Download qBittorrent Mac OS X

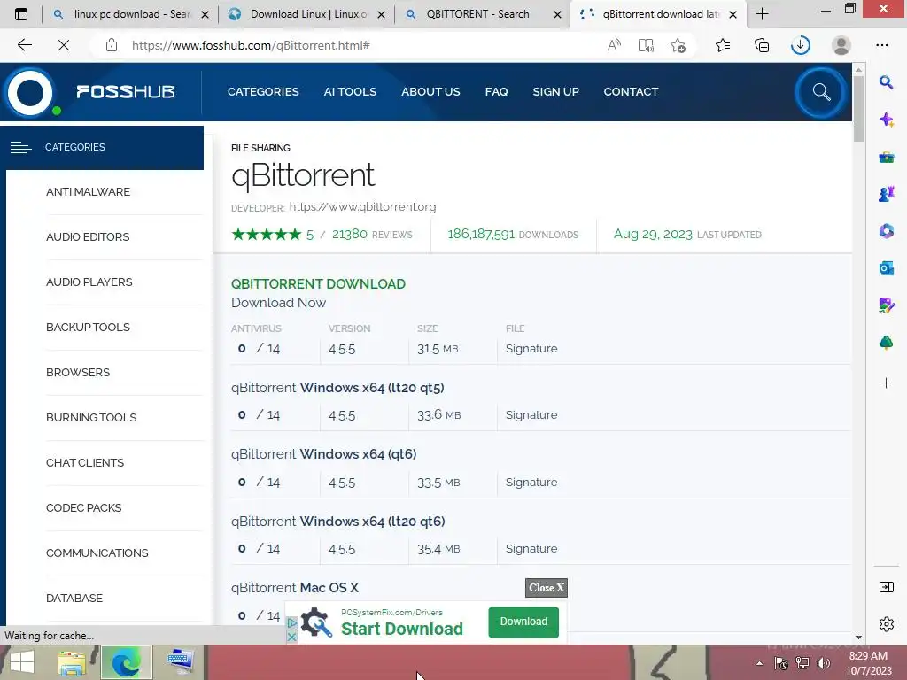[x=295, y=588]
